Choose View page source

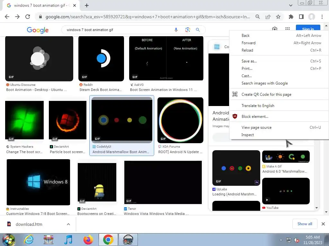279,127
